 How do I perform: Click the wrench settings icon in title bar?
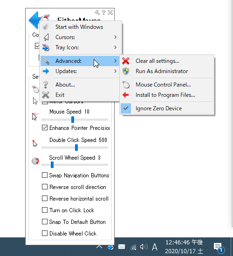[97, 13]
